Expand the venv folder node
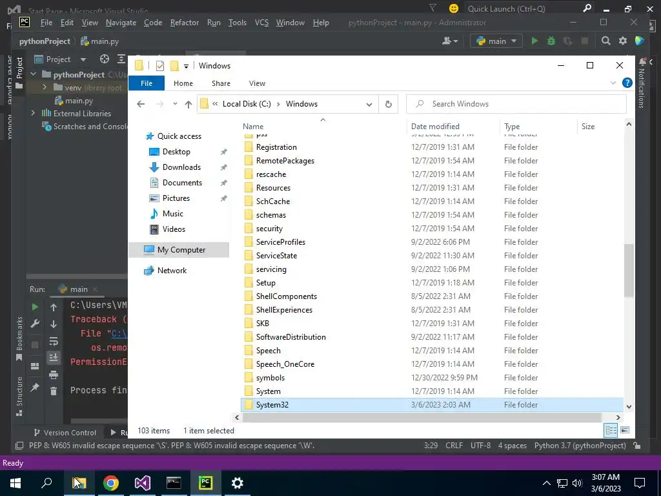Screen dimensions: 661x496 point(45,87)
